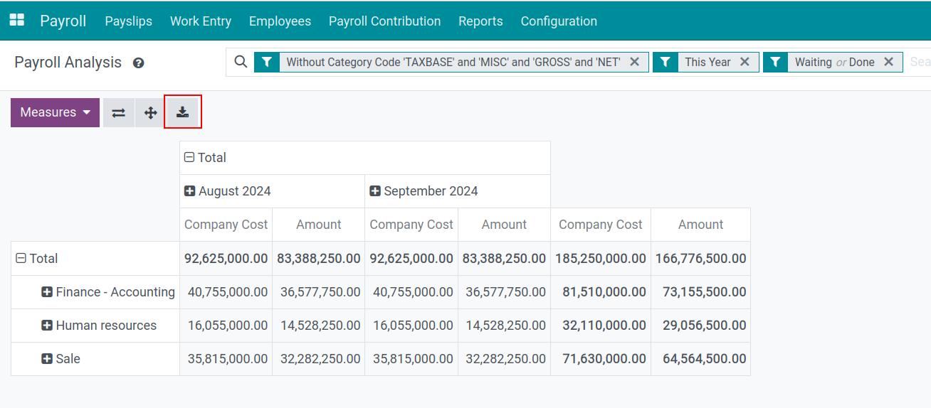Open the Payslips menu
The width and height of the screenshot is (931, 408).
[128, 21]
